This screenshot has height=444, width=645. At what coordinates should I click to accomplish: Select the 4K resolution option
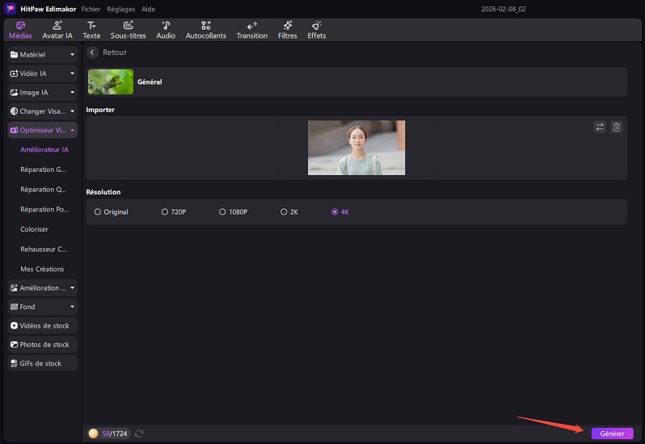[x=340, y=212]
